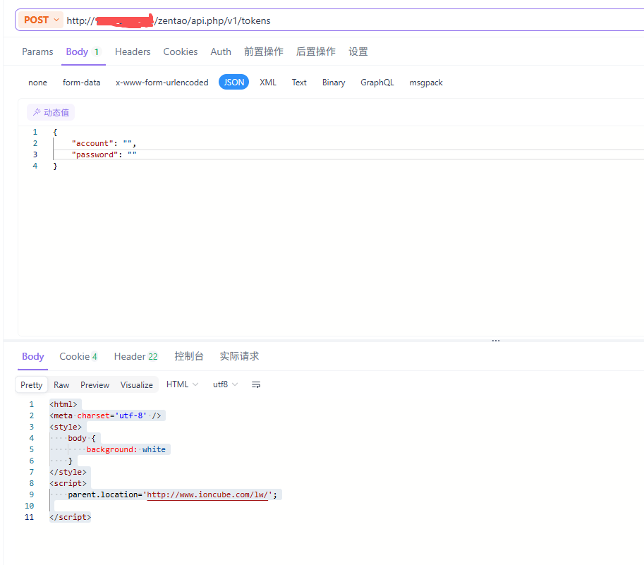Click the "password" line in JSON editor
644x565 pixels.
(104, 154)
